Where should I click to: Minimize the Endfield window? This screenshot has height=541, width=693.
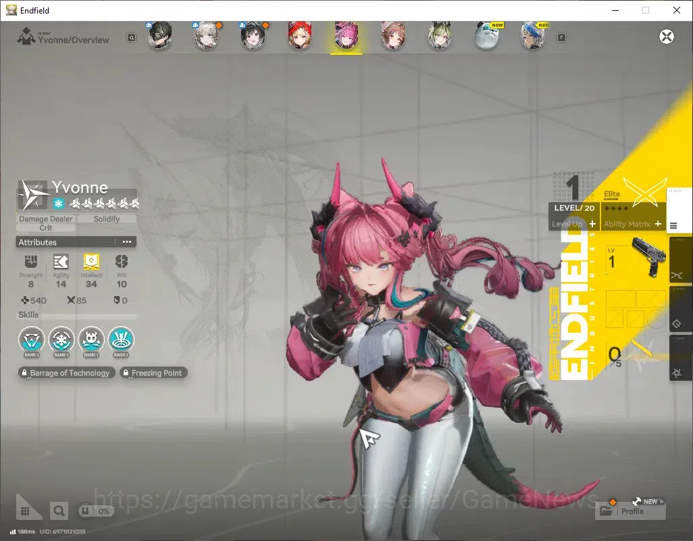click(615, 10)
